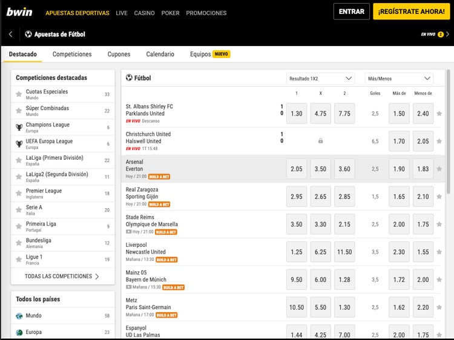The image size is (454, 340).
Task: Open the Champions League competition
Action: click(62, 127)
